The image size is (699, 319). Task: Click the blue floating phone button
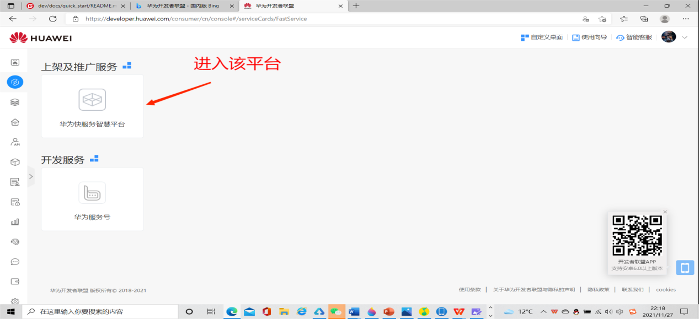685,268
